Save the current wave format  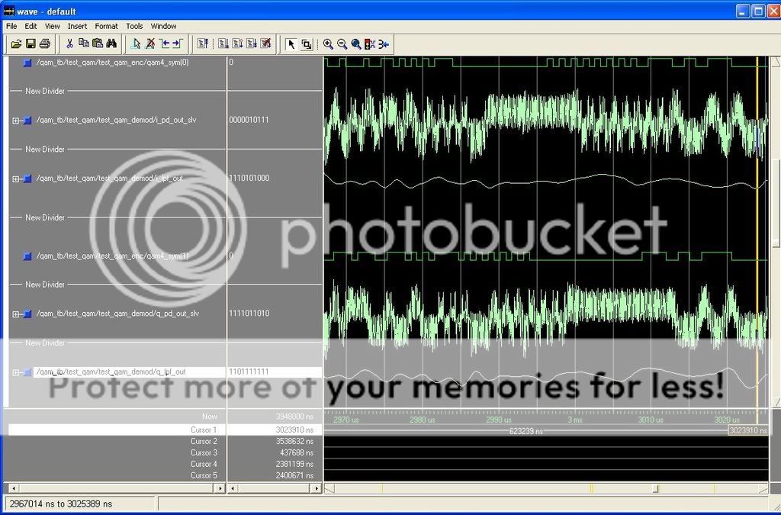pyautogui.click(x=30, y=43)
